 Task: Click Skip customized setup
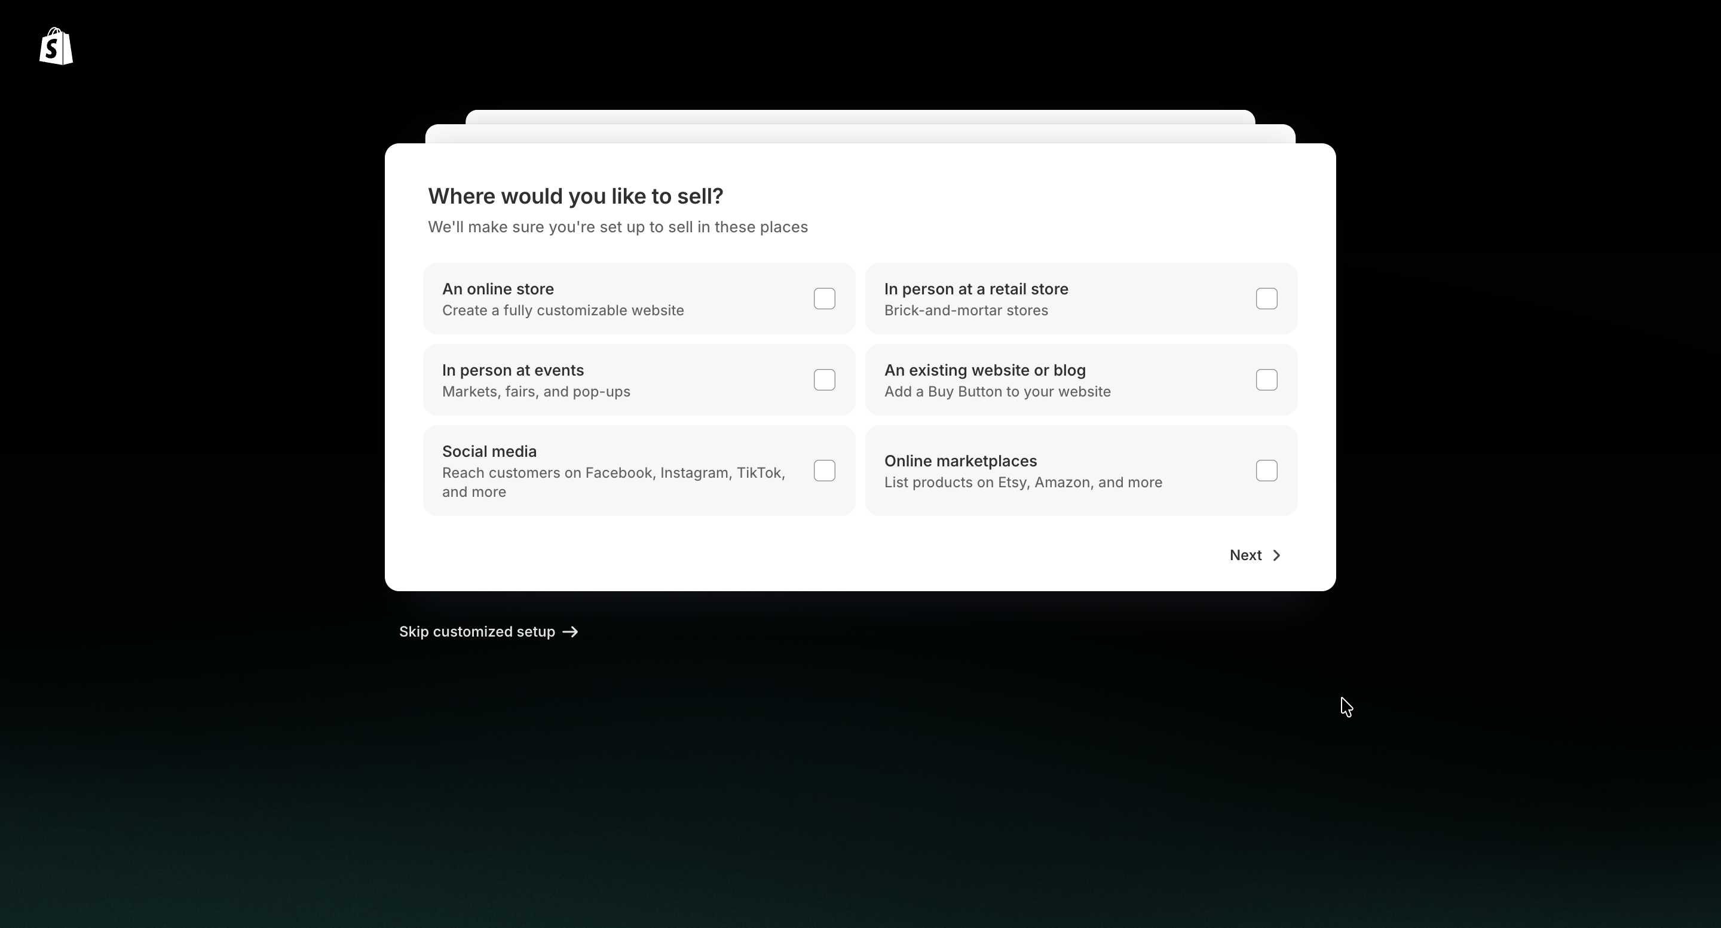pyautogui.click(x=477, y=632)
